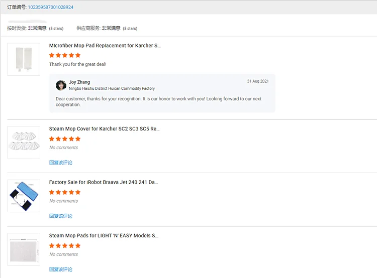Reply to the Steam Mop Cover review
Image resolution: width=377 pixels, height=278 pixels.
tap(61, 163)
